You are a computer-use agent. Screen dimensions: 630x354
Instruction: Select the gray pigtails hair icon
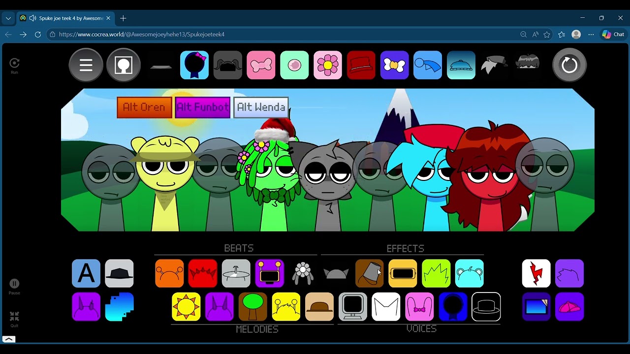(228, 65)
